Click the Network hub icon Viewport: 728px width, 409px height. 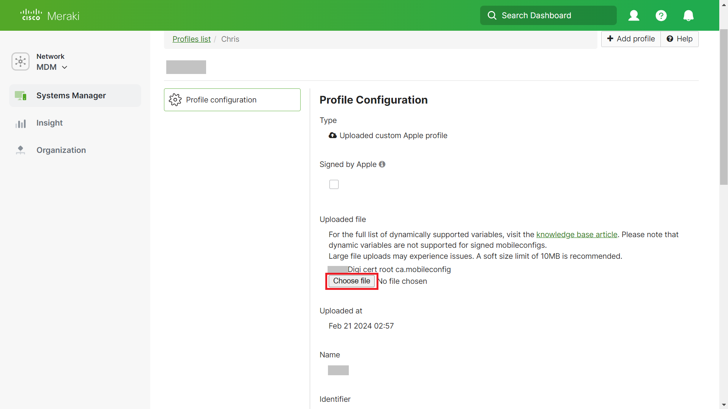20,61
